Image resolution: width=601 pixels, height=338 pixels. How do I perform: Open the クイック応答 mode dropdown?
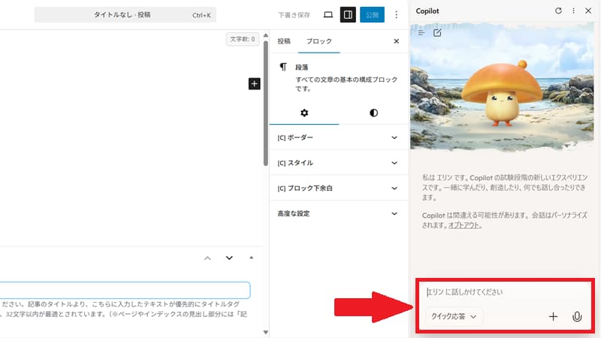tap(454, 316)
